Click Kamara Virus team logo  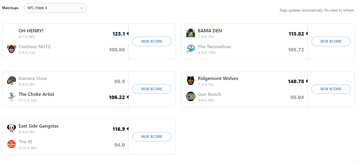coord(11,81)
